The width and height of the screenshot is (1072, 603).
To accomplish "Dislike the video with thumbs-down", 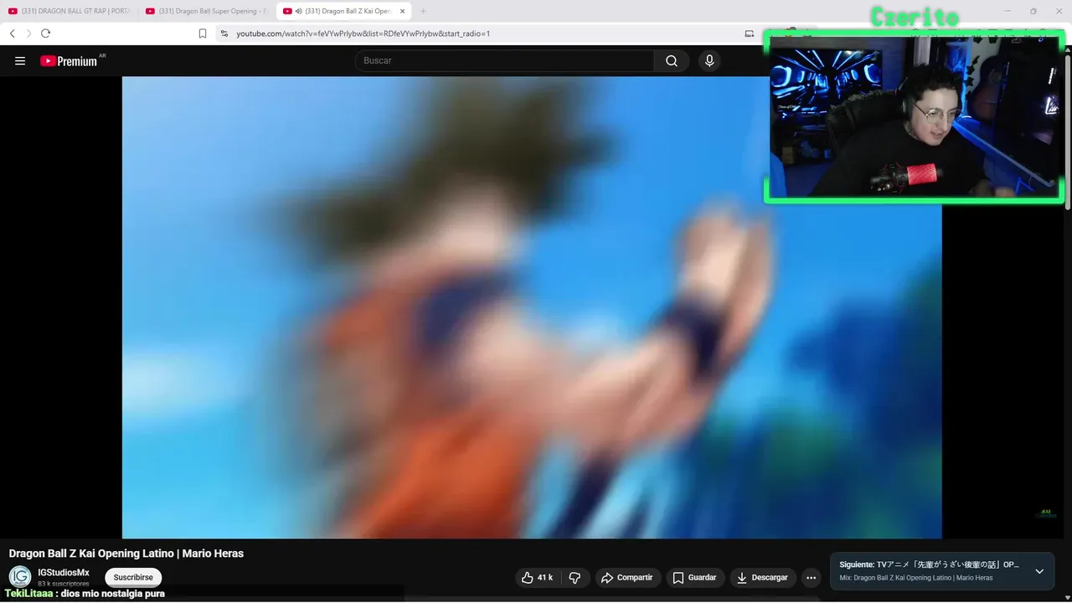I will (x=575, y=578).
